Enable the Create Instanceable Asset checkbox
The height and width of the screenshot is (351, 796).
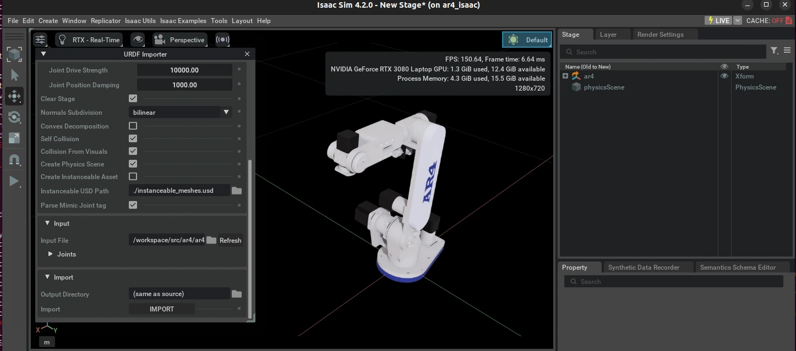133,176
